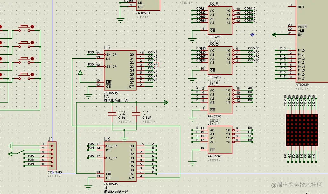The image size is (328, 194).
Task: Click the U8:A 74HC240 buffer component
Action: point(220,21)
